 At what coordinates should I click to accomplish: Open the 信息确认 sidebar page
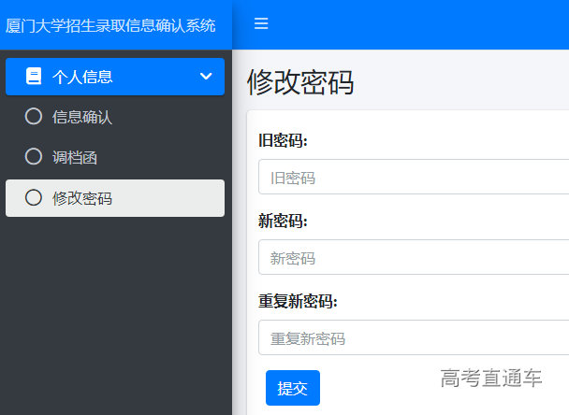[82, 117]
